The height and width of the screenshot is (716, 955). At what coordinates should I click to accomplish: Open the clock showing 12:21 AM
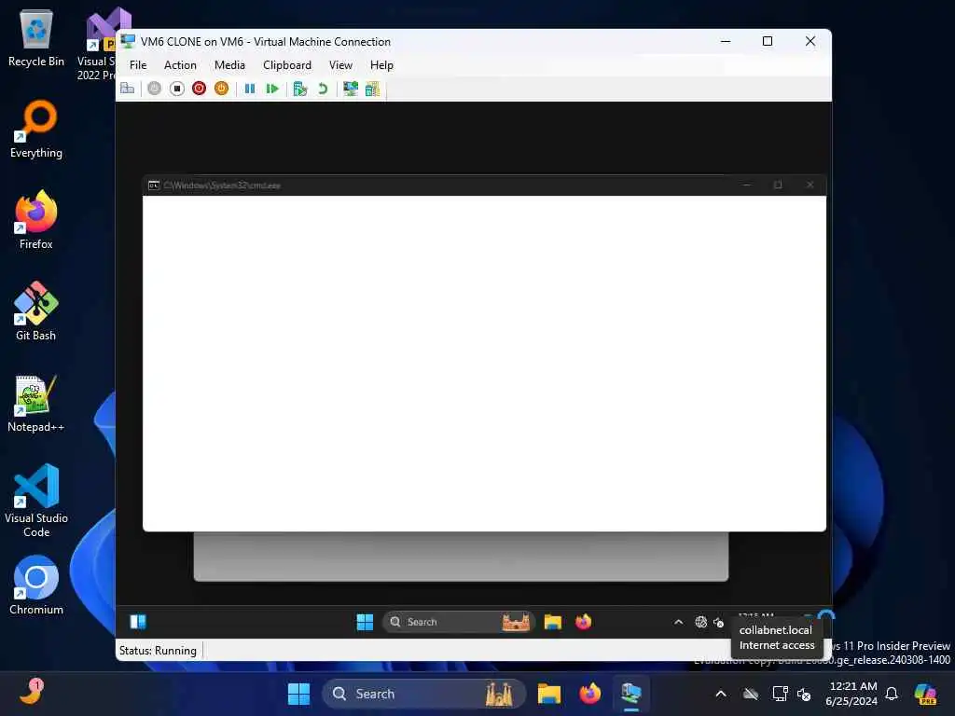pyautogui.click(x=851, y=694)
